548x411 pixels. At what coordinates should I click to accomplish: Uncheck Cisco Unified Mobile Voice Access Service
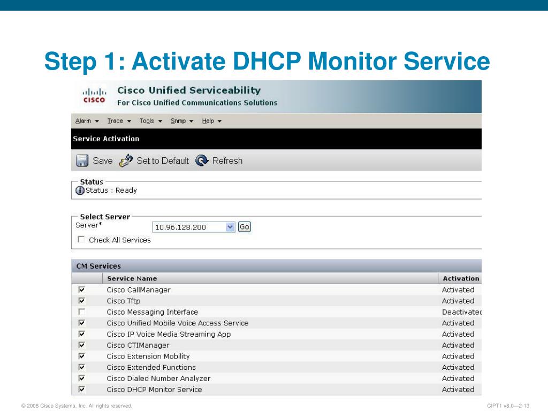coord(82,323)
